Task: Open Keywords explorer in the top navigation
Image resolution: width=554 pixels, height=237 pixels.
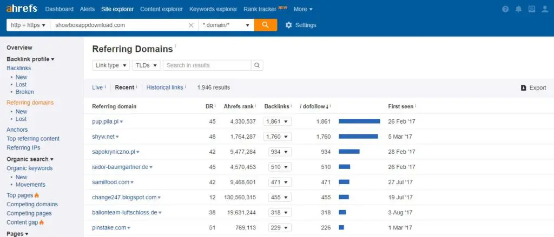Action: coord(213,9)
